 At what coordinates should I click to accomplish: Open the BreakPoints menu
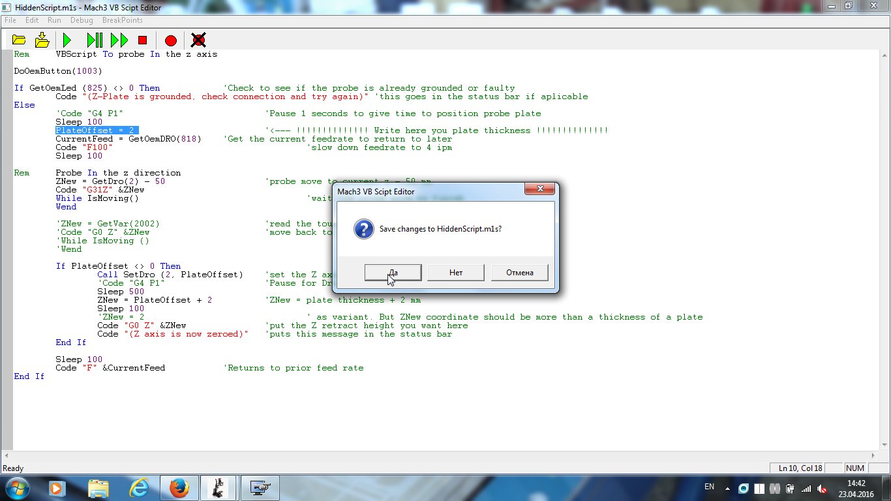coord(122,20)
